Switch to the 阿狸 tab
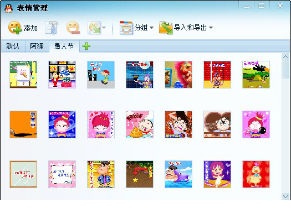The image size is (291, 208). point(37,46)
